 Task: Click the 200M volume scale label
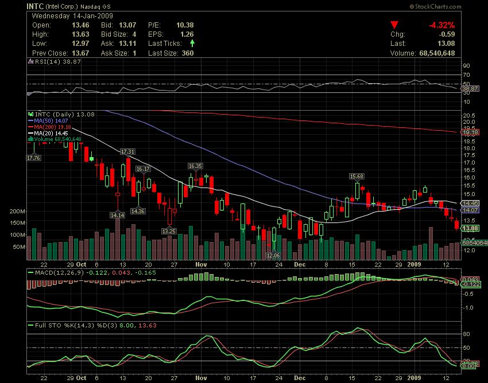(17, 211)
